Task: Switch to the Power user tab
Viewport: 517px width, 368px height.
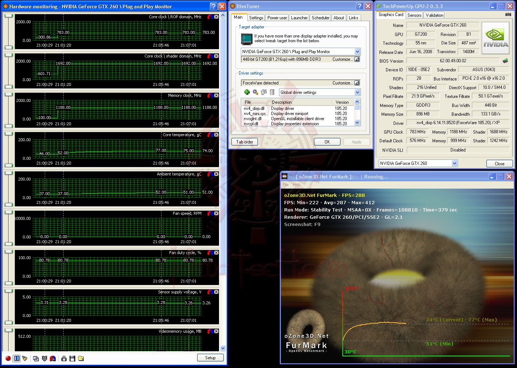Action: [277, 18]
